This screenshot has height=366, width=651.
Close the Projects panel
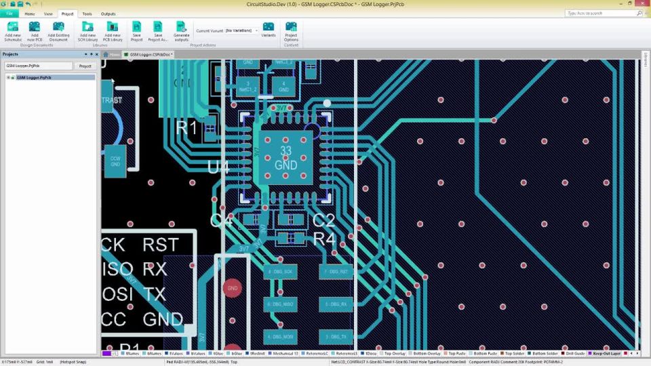(97, 54)
